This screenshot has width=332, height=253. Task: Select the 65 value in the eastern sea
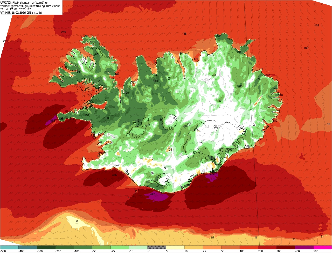[x=328, y=124]
